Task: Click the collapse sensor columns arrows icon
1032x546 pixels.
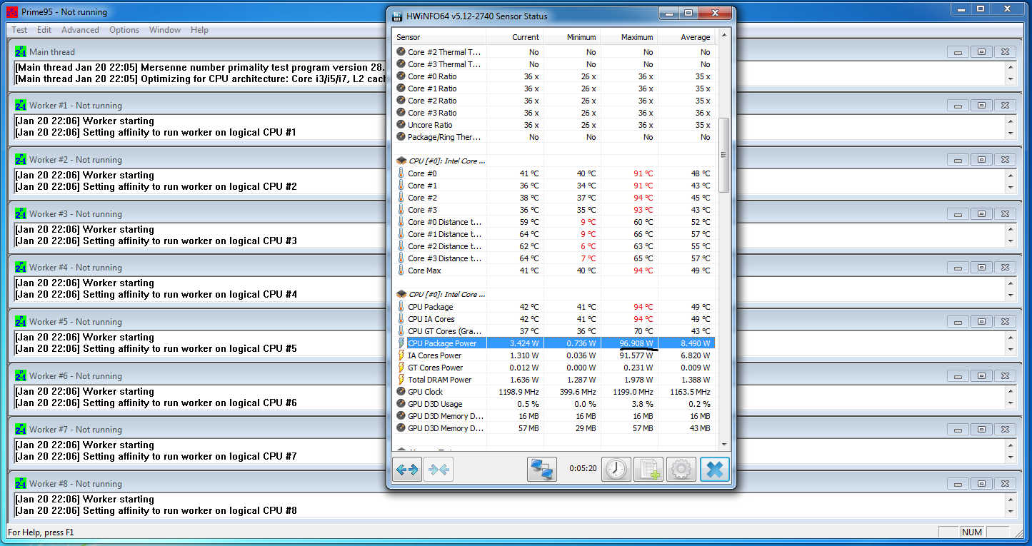Action: [439, 470]
